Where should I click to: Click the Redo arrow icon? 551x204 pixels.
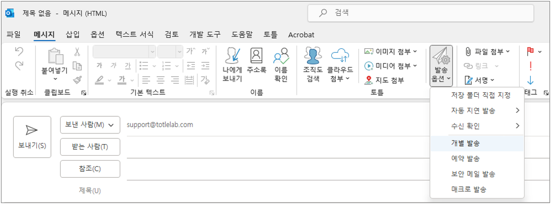[x=19, y=65]
